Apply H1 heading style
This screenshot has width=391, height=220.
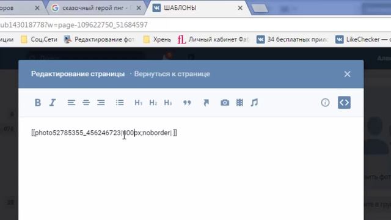138,103
